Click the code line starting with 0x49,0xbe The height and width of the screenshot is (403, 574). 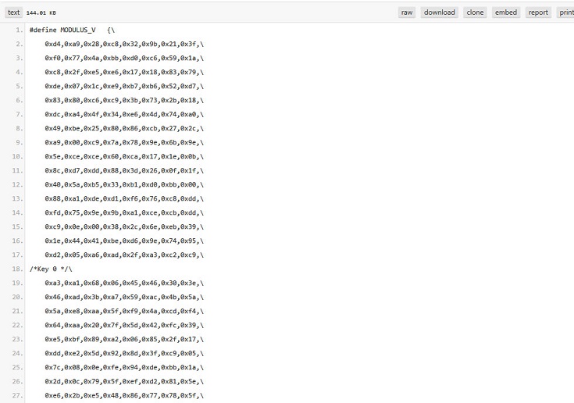pos(124,129)
